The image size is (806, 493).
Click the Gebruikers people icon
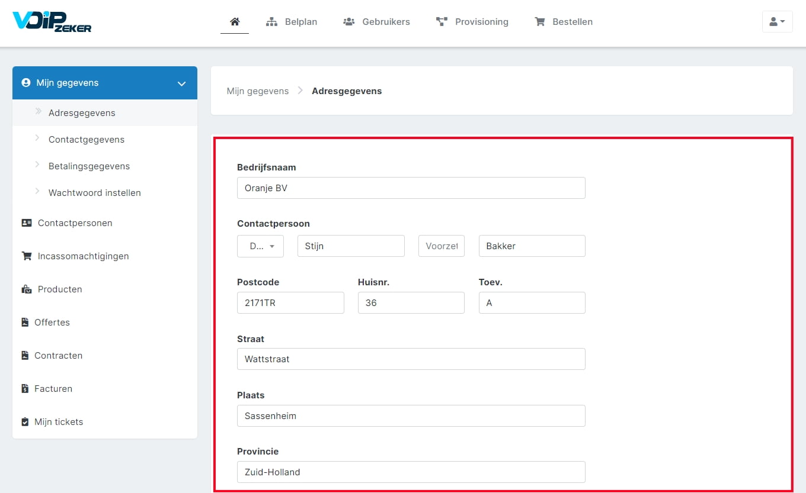(x=348, y=22)
